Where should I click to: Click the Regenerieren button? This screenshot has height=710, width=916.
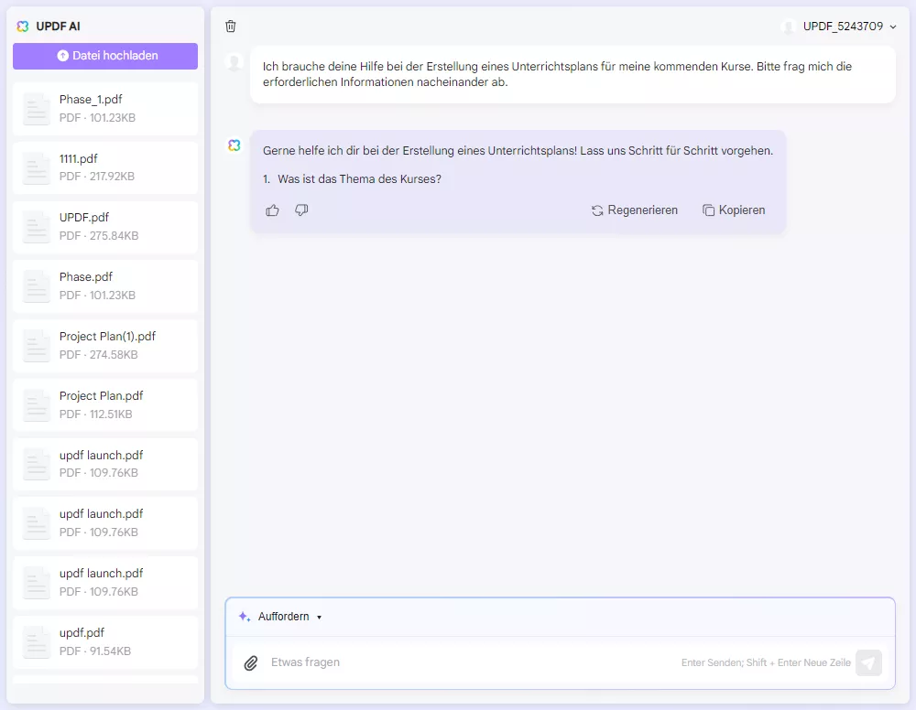635,210
